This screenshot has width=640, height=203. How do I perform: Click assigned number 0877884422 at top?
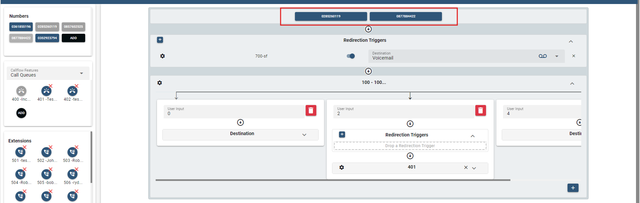click(x=406, y=16)
